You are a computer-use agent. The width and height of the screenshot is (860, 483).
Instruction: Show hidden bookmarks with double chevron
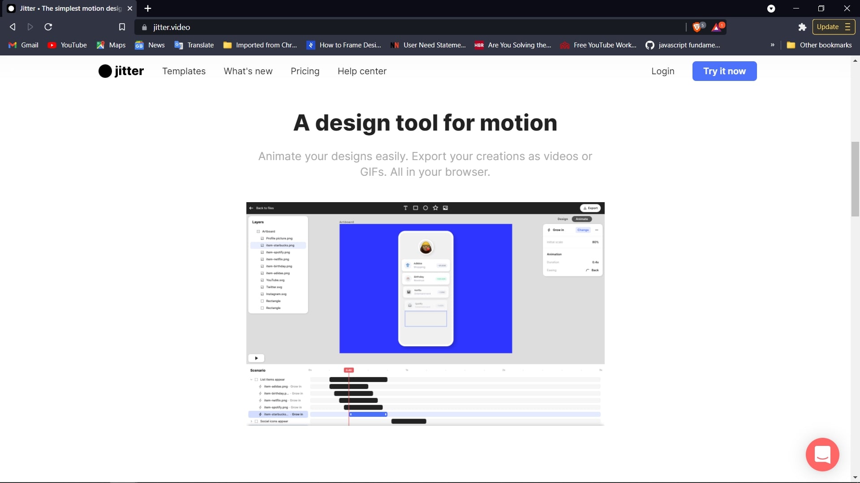(772, 45)
